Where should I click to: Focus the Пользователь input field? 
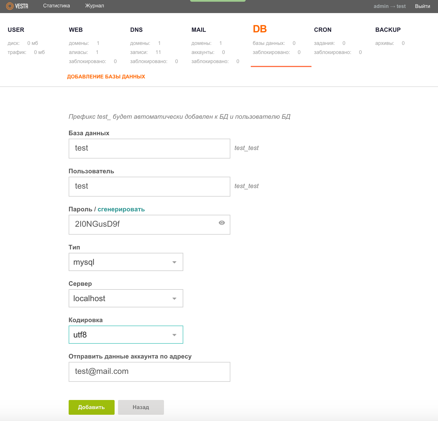click(149, 187)
